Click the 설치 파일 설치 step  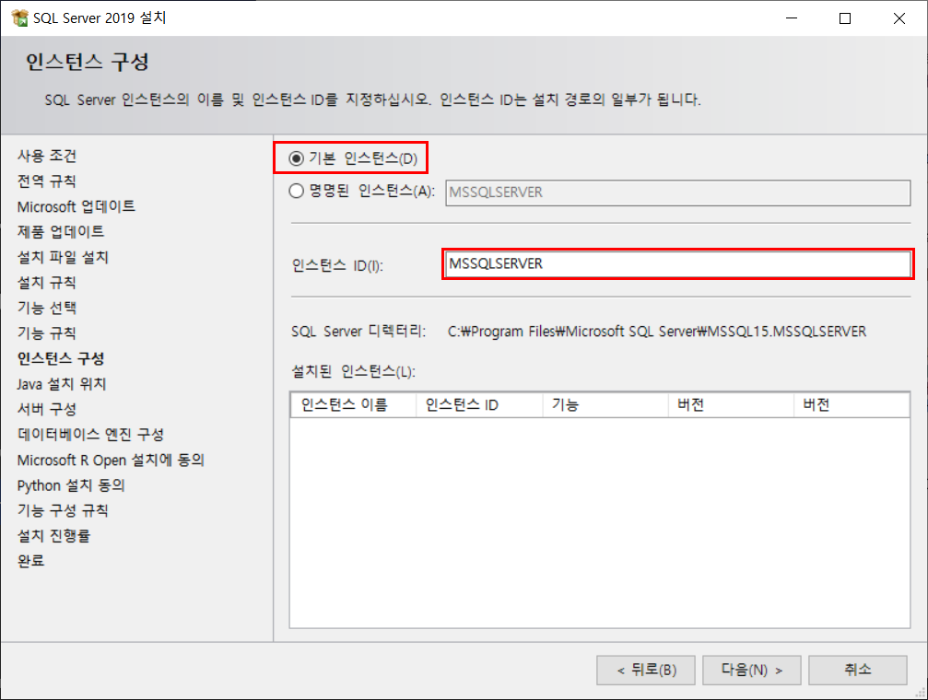click(63, 257)
